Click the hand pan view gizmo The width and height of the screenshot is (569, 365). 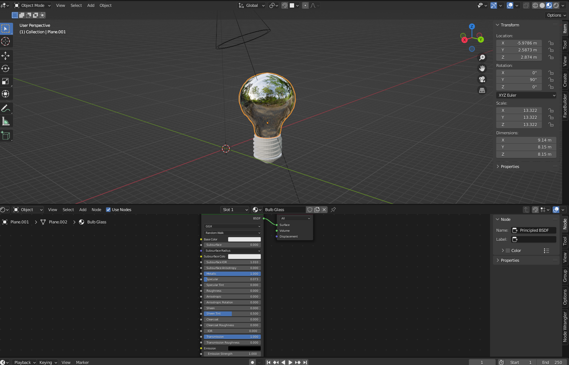[x=482, y=68]
